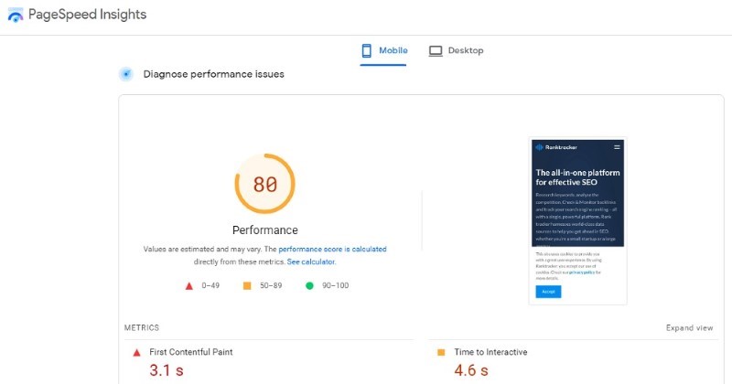The height and width of the screenshot is (384, 732).
Task: Click the red triangle beside First Contentful Paint
Action: 136,353
